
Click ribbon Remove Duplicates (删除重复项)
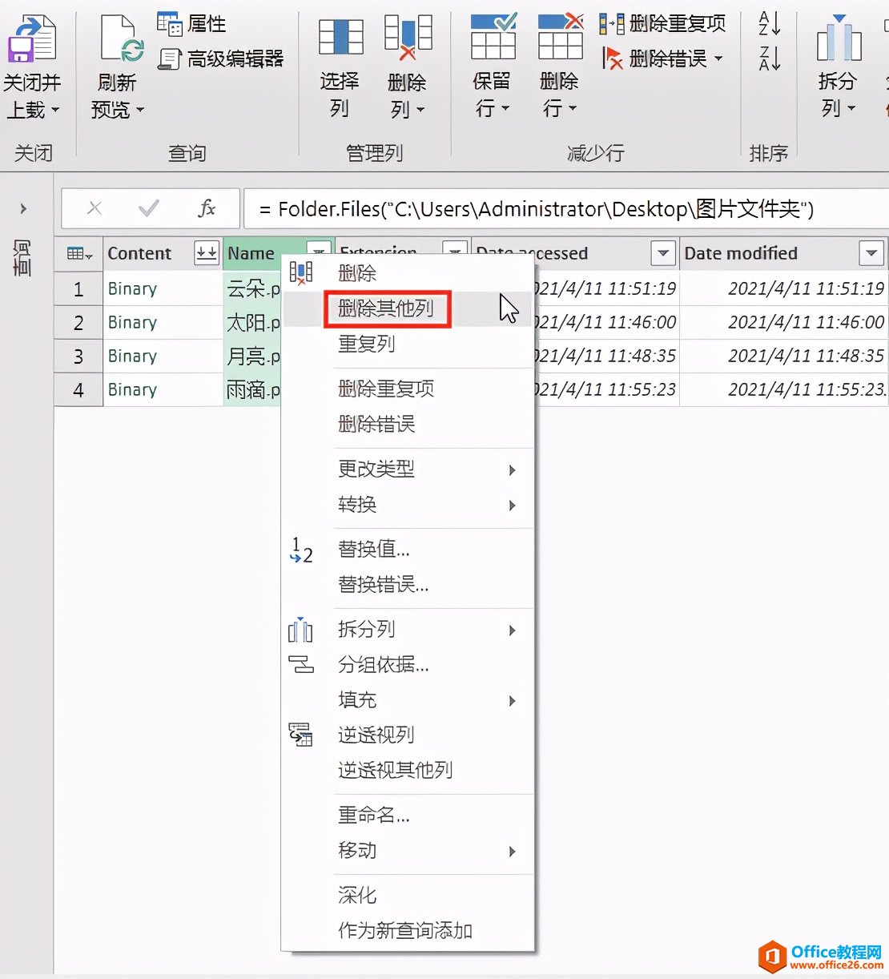click(x=662, y=24)
